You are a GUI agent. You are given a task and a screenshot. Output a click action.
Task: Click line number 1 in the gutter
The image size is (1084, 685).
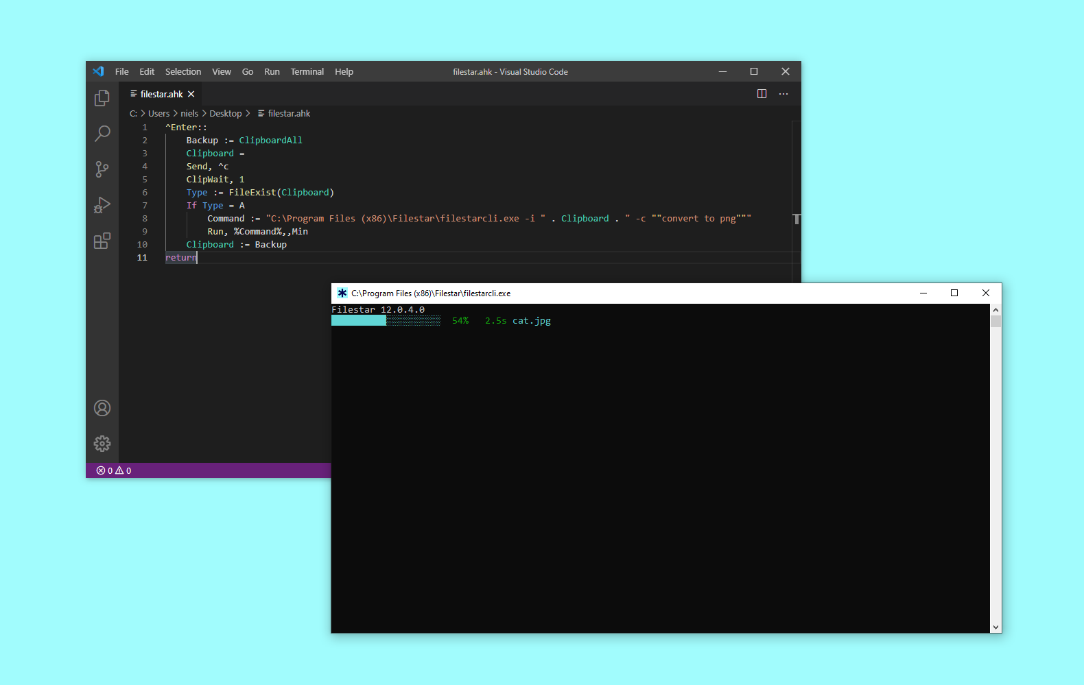[x=145, y=127]
